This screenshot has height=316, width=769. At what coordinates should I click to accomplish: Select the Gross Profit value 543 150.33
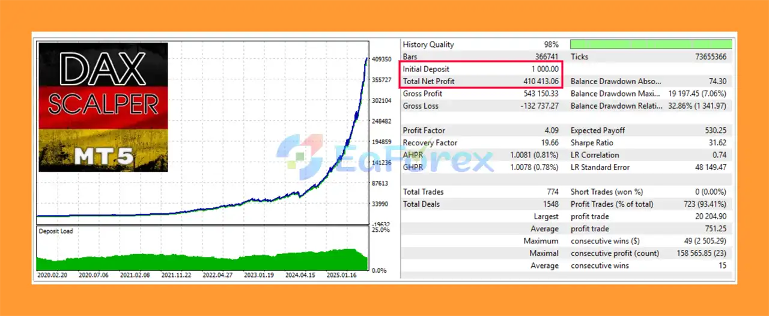(541, 94)
